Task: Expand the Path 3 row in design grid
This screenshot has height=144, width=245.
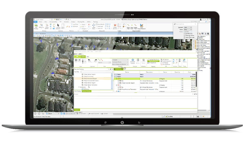Action: (x=115, y=77)
